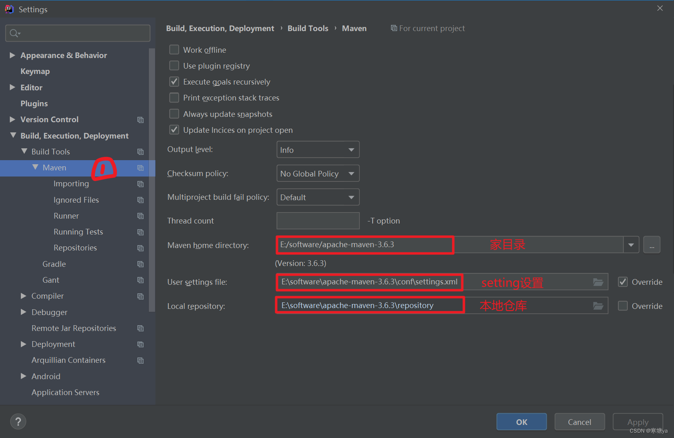Expand the Version Control node arrow

tap(12, 119)
